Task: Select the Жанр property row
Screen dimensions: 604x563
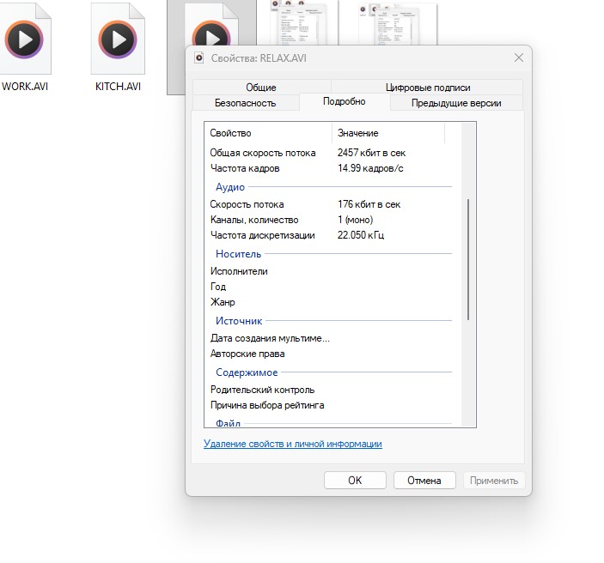Action: pyautogui.click(x=333, y=302)
